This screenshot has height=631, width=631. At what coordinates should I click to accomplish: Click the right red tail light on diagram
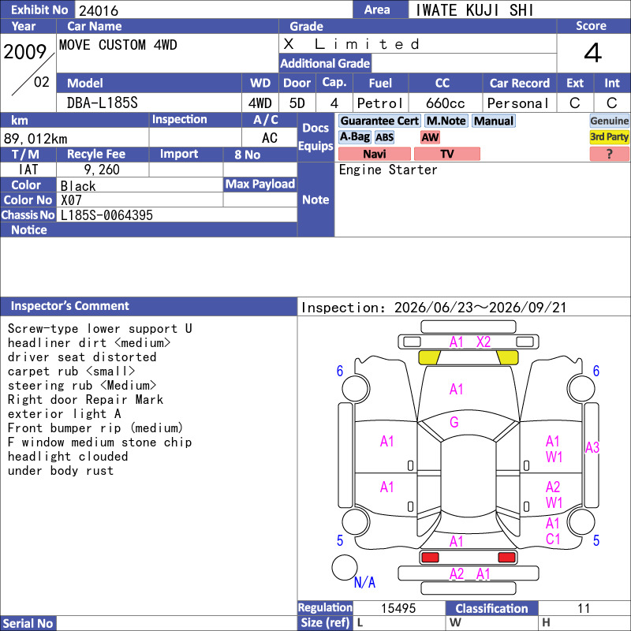506,558
